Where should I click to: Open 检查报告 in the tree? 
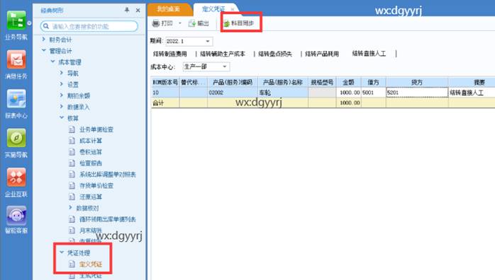(91, 163)
